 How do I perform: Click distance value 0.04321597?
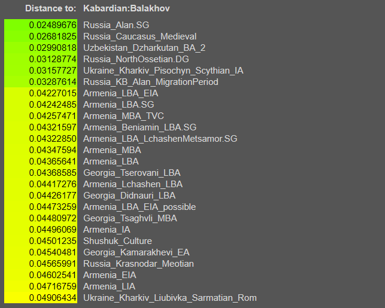(x=53, y=127)
